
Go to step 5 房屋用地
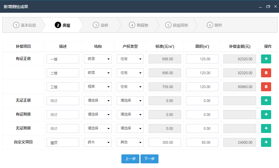click(176, 25)
